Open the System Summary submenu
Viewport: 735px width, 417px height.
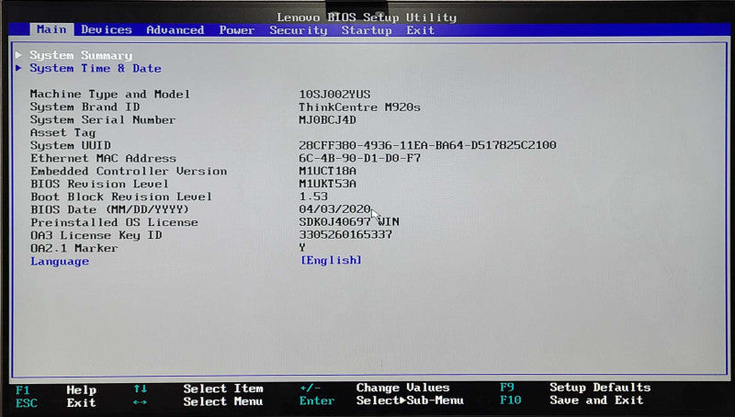point(81,55)
